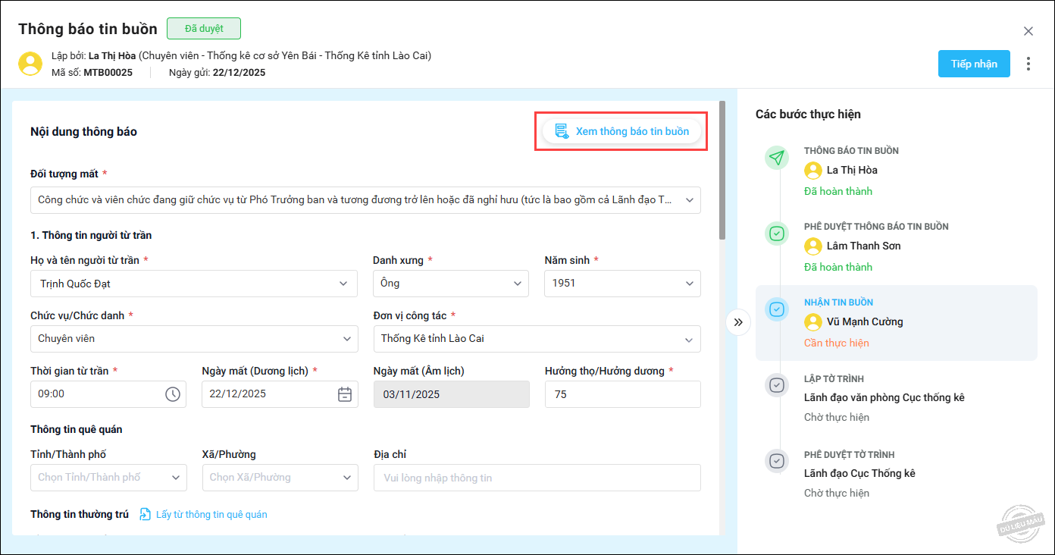Viewport: 1055px width, 555px height.
Task: Open the calendar icon for Ngày mất (Dương lịch)
Action: [344, 394]
